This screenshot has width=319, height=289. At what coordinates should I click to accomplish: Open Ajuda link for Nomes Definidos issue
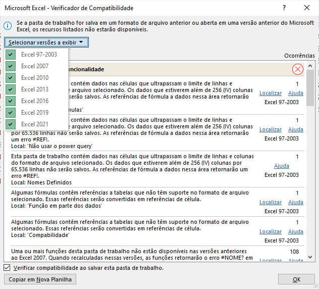281,166
